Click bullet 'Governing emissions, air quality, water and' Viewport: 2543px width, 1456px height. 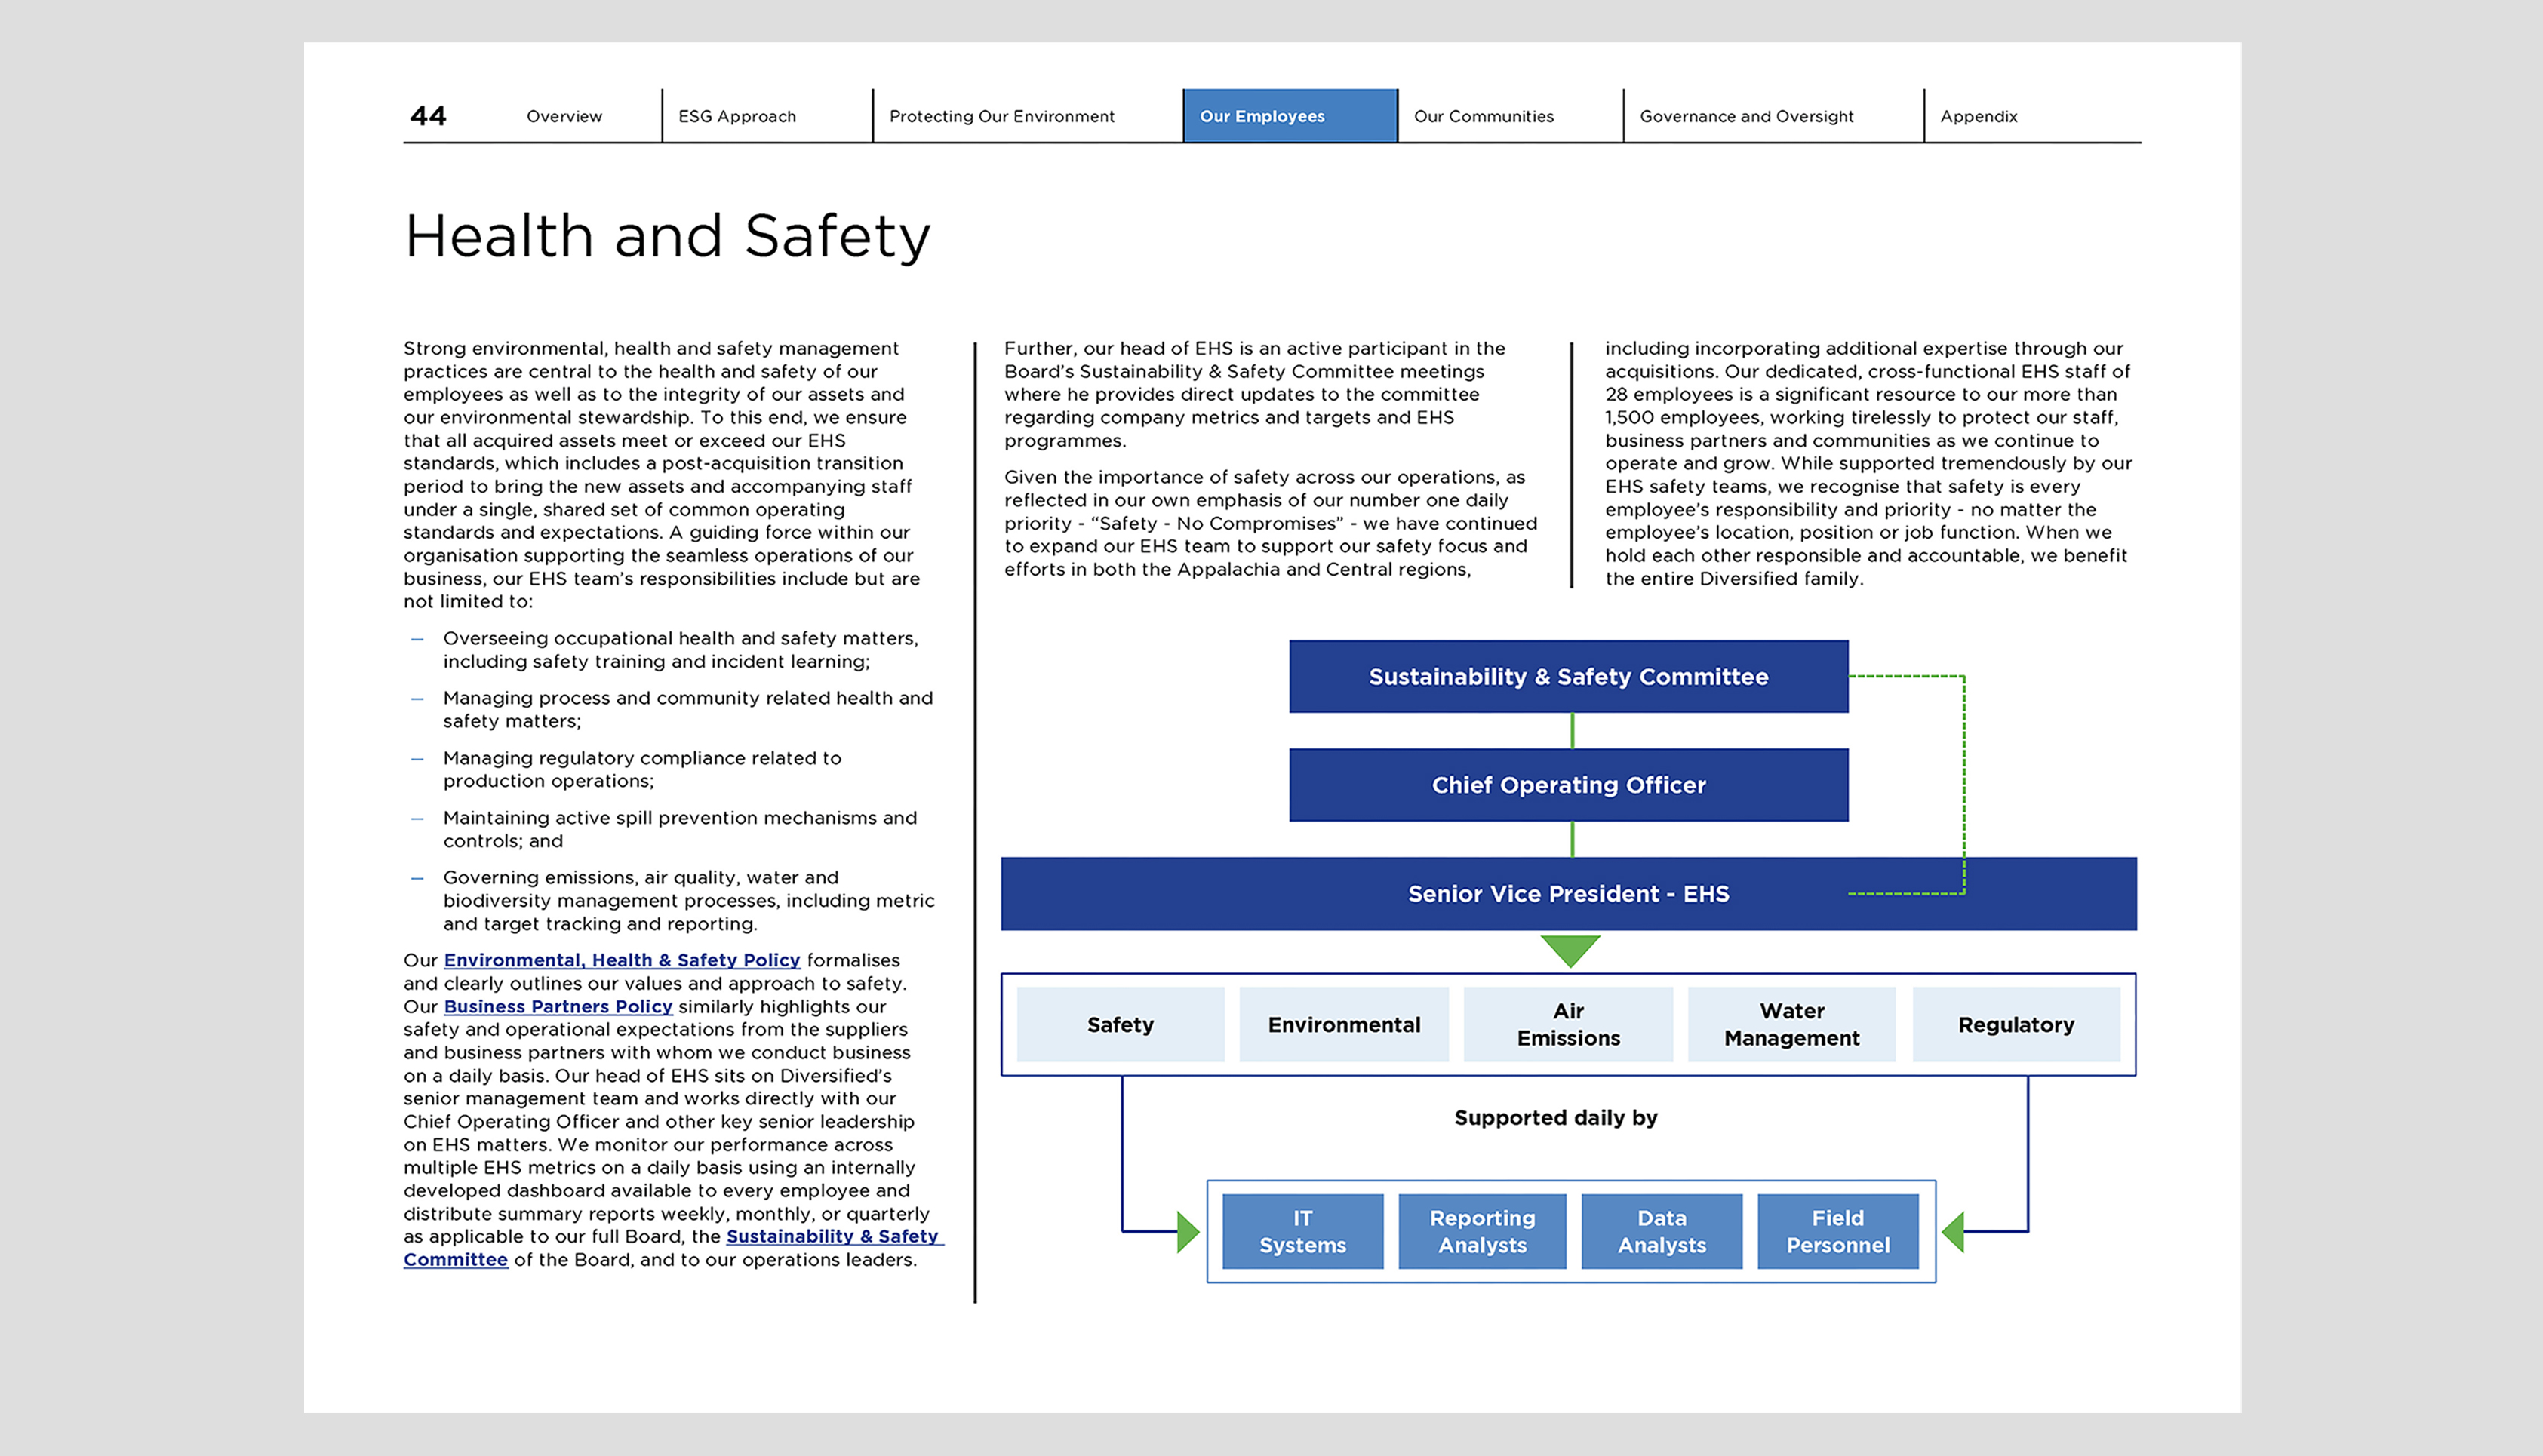(689, 901)
